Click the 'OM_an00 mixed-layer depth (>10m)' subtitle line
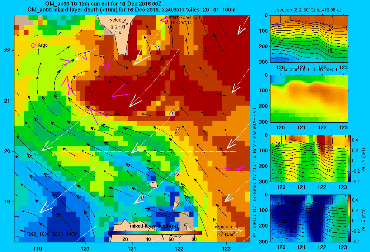This screenshot has width=370, height=252. pos(131,10)
